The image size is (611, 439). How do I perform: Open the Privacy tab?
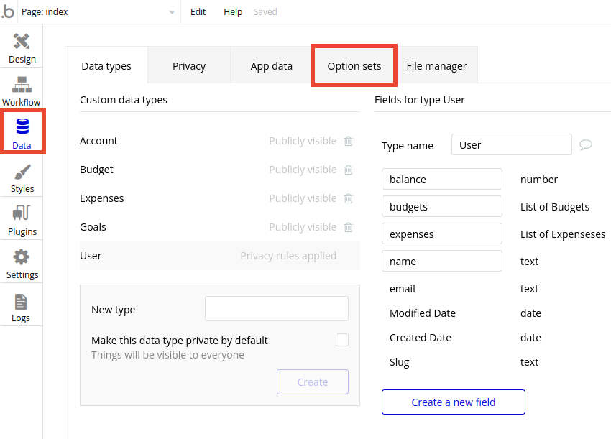[x=188, y=65]
